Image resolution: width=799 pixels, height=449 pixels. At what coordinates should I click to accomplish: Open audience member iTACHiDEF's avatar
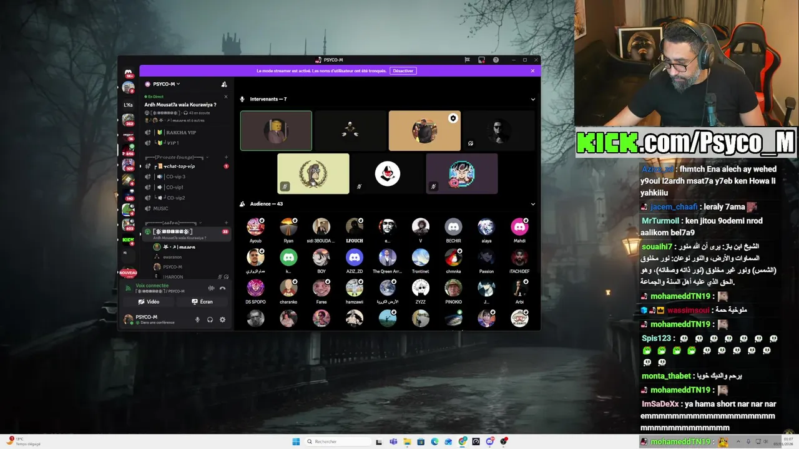(x=519, y=257)
